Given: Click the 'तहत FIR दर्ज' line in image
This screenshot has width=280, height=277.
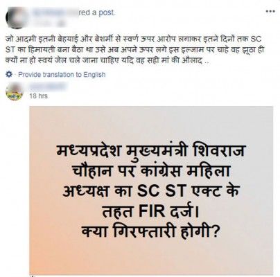Looking at the screenshot, I should coord(150,212).
